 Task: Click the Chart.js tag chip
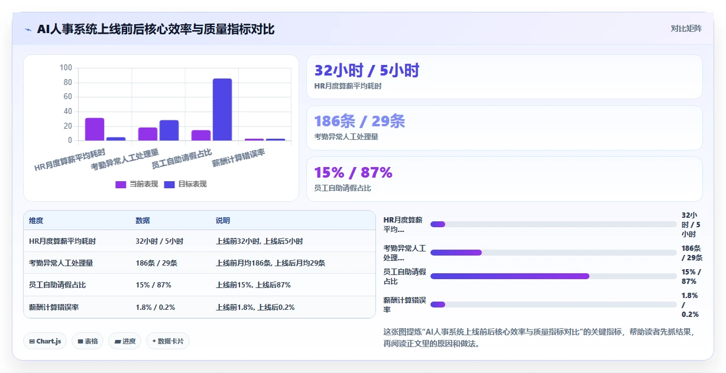coord(45,341)
